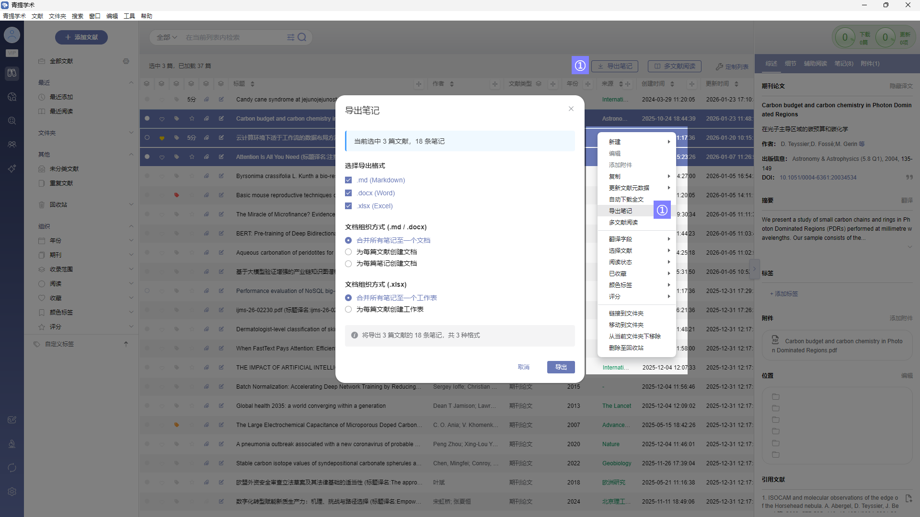This screenshot has height=517, width=920.
Task: Select 为每篇文献创建文档 radio option
Action: (348, 252)
